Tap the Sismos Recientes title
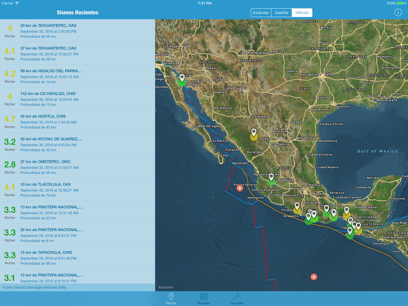 pos(78,13)
